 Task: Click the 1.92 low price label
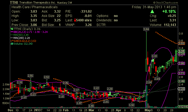pos(132,105)
